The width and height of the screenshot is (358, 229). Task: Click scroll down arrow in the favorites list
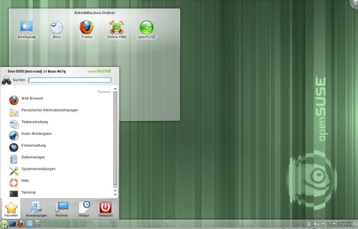[115, 195]
